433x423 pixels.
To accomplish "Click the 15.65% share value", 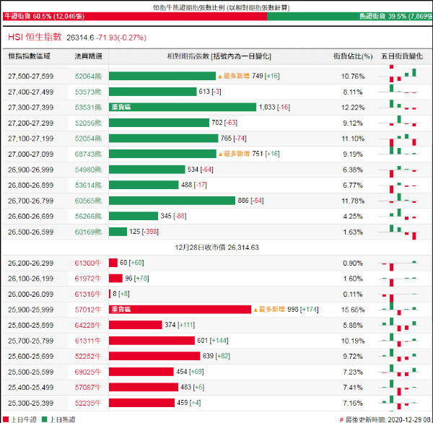I will [x=353, y=310].
